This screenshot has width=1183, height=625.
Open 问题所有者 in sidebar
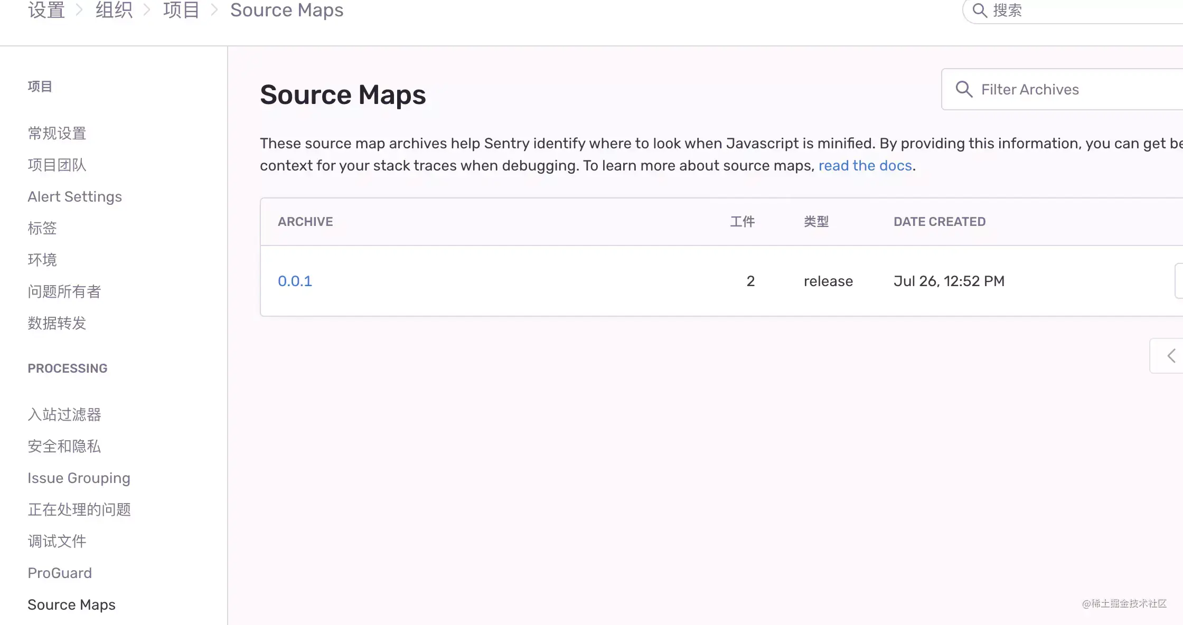click(x=64, y=291)
